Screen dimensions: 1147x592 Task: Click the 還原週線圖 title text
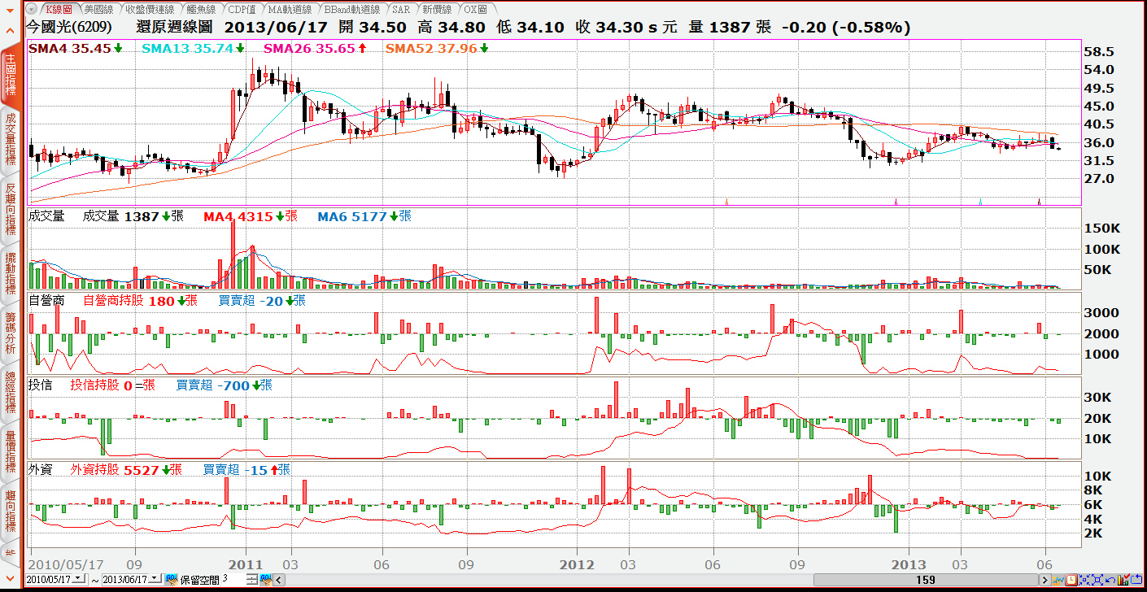[x=175, y=27]
